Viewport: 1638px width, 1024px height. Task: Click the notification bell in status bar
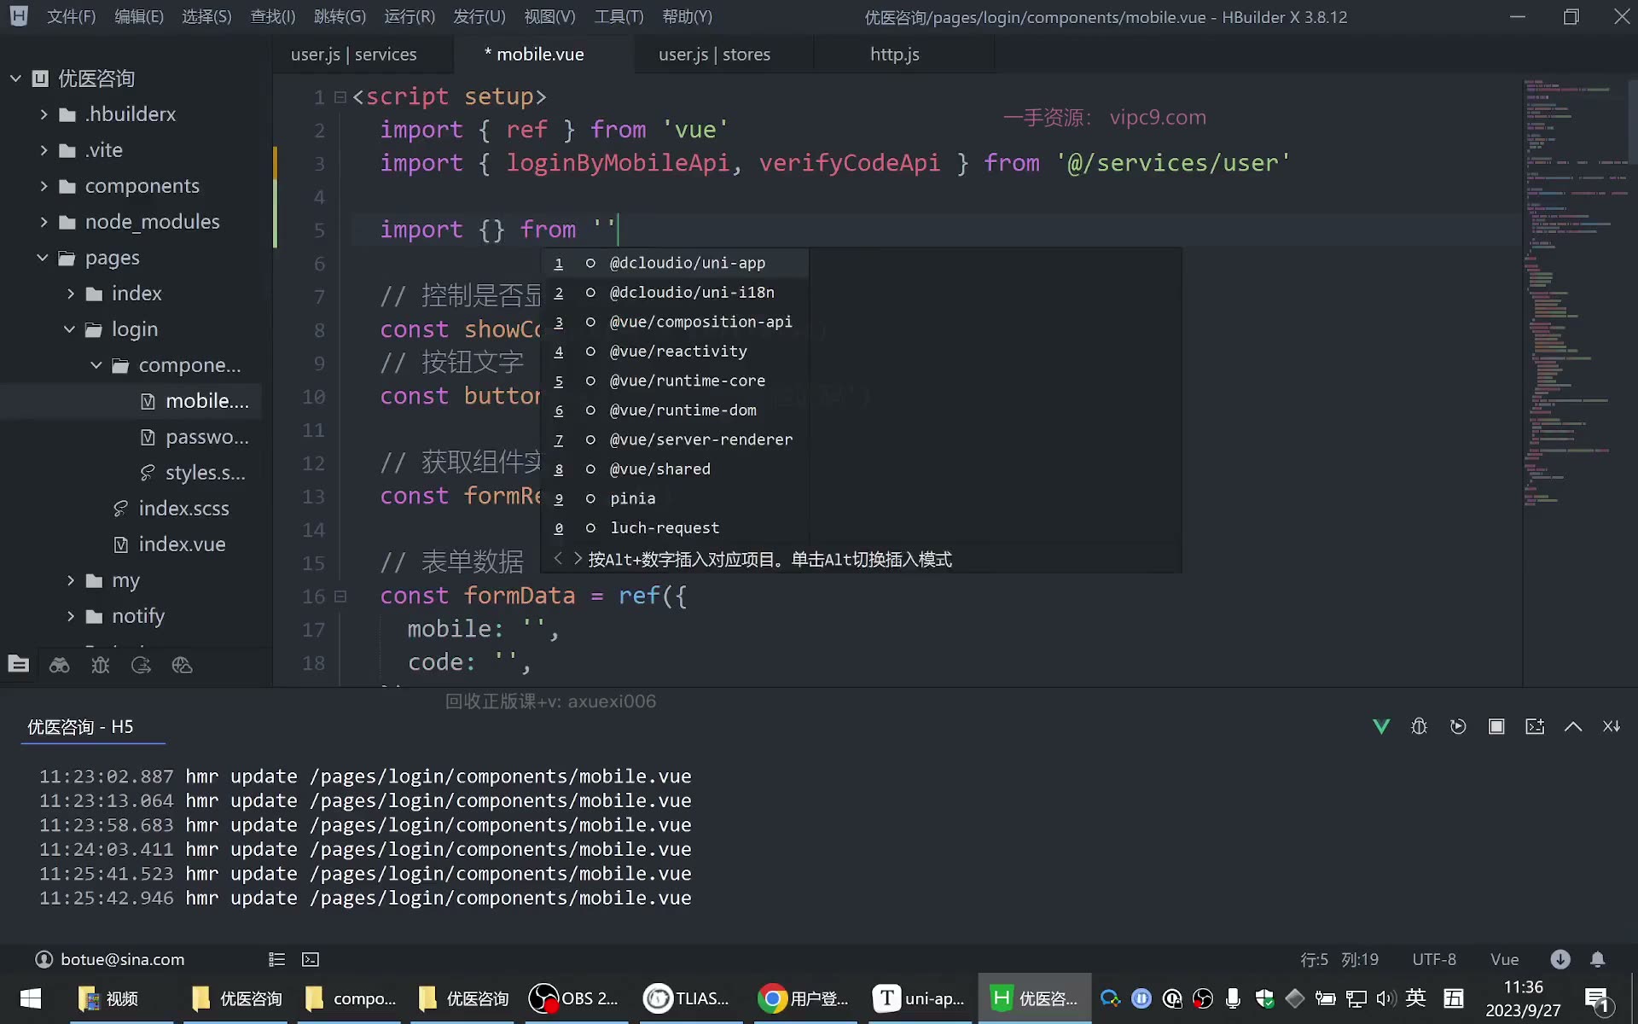(x=1598, y=959)
